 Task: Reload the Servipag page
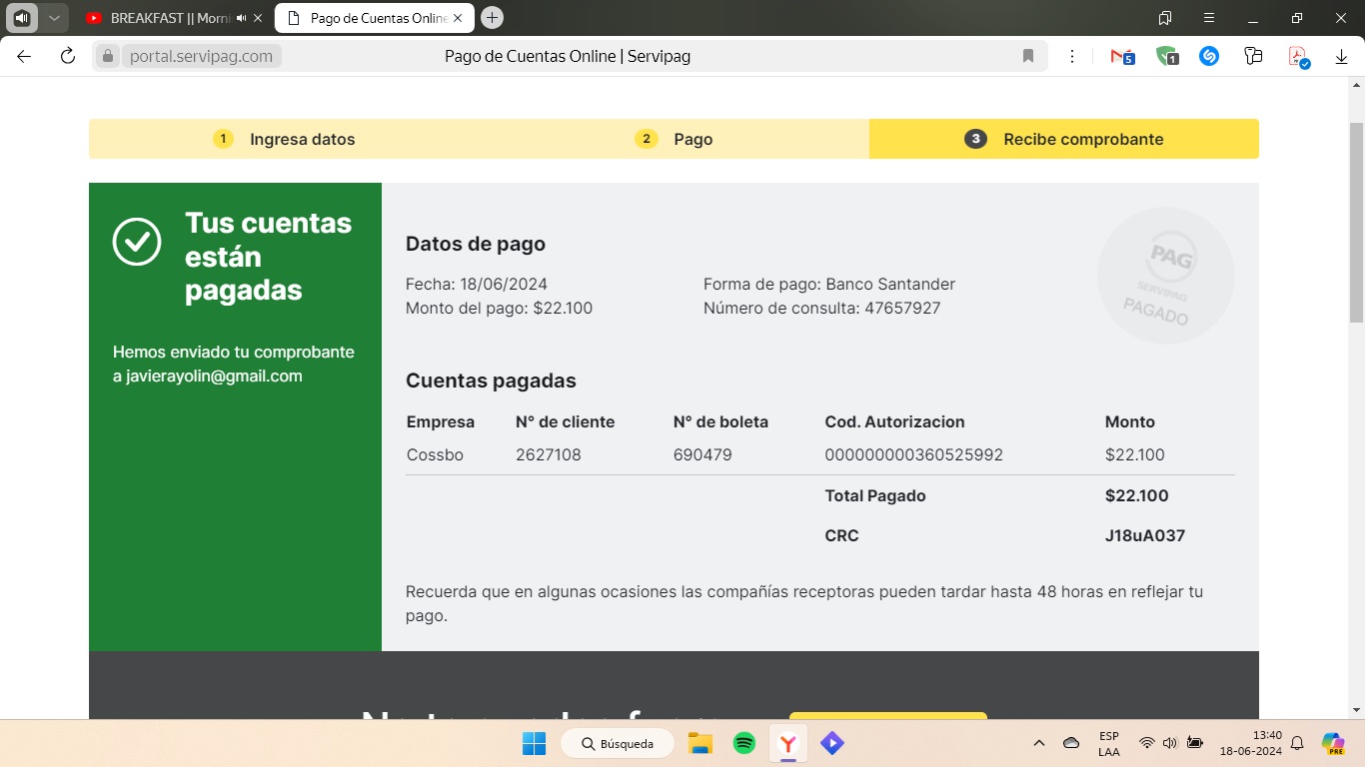[68, 56]
